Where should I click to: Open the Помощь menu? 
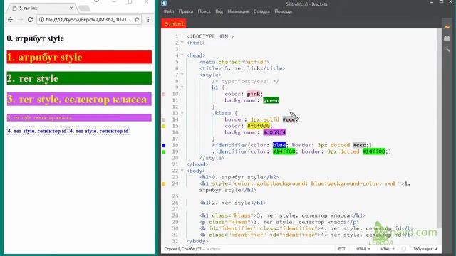click(x=284, y=11)
